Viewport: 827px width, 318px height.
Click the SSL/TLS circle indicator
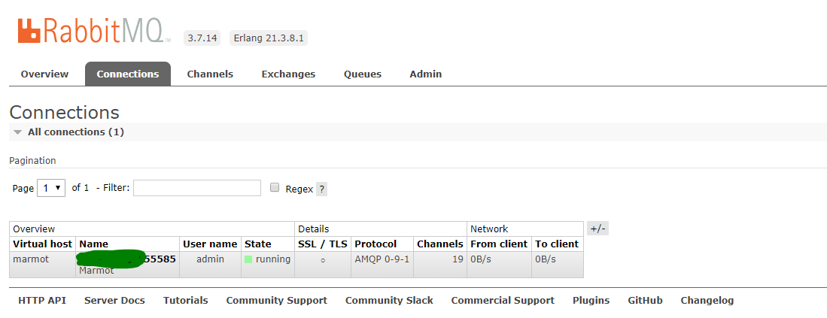[323, 260]
